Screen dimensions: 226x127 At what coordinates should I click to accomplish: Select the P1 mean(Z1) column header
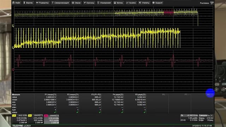click(50, 95)
